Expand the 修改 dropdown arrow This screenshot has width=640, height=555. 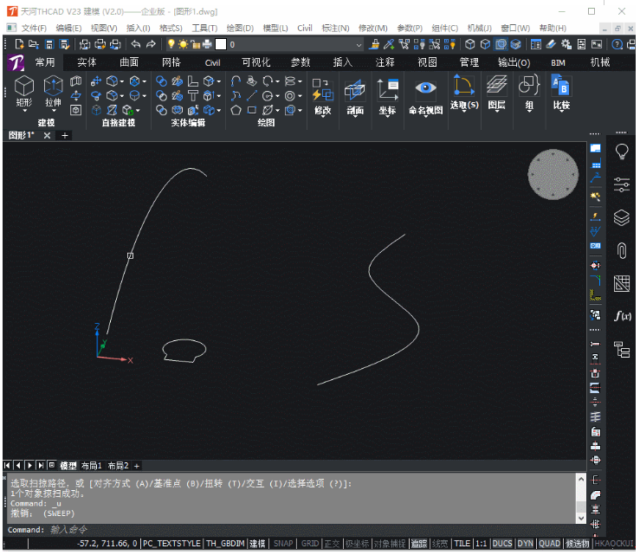tap(323, 117)
